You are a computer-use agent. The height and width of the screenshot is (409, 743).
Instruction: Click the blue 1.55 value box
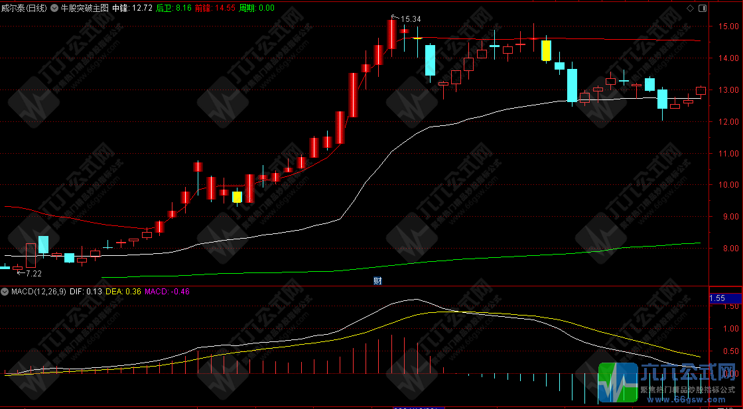coord(725,299)
